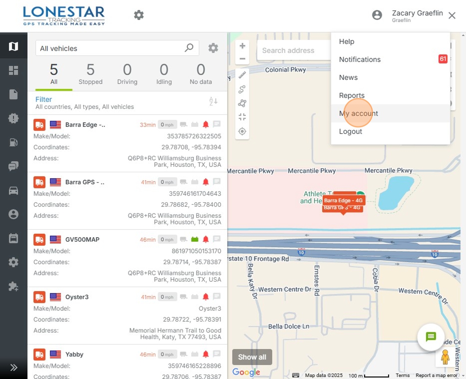
Task: Select the Barra GPS vehicle row
Action: click(127, 201)
